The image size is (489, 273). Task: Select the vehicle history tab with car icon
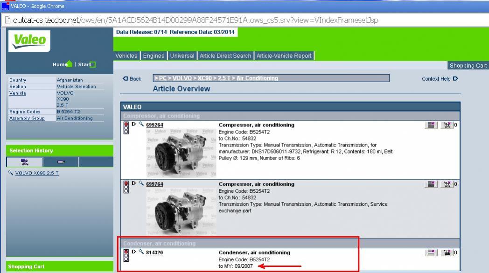click(24, 162)
